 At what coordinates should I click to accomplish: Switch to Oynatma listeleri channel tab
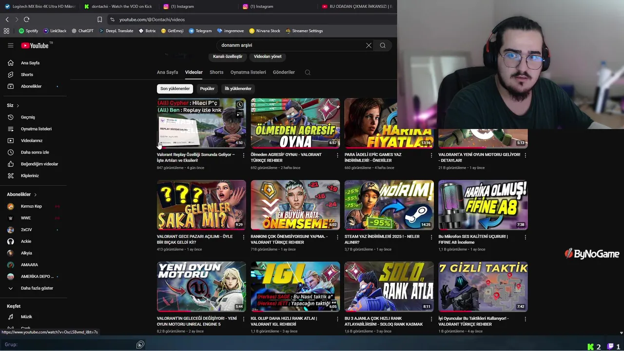248,72
